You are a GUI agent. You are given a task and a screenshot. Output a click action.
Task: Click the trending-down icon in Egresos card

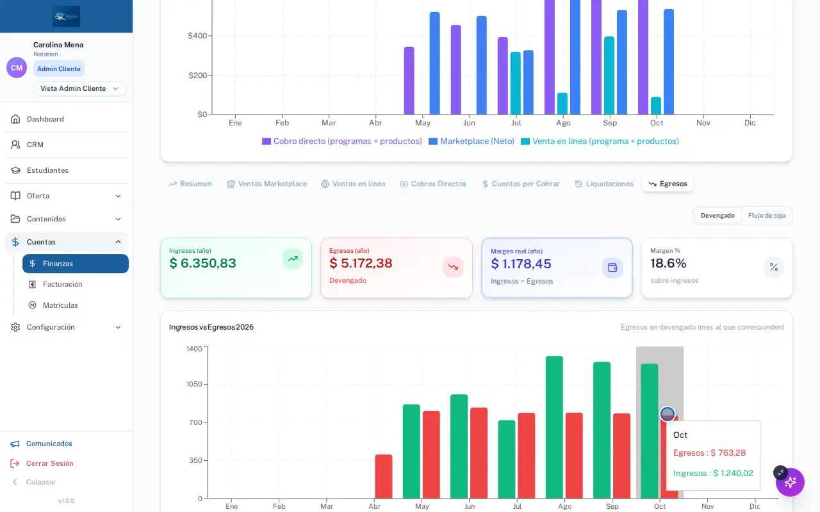453,267
